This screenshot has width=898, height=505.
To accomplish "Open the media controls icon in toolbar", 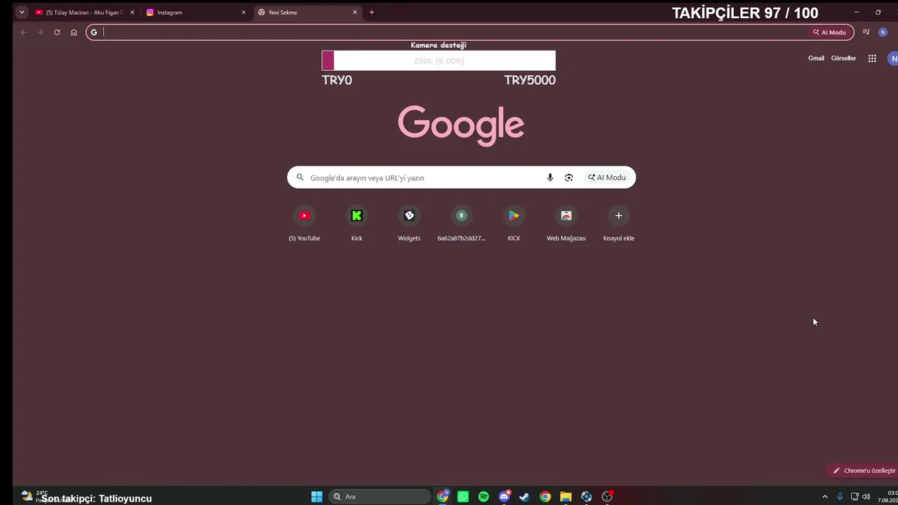I will pos(866,32).
